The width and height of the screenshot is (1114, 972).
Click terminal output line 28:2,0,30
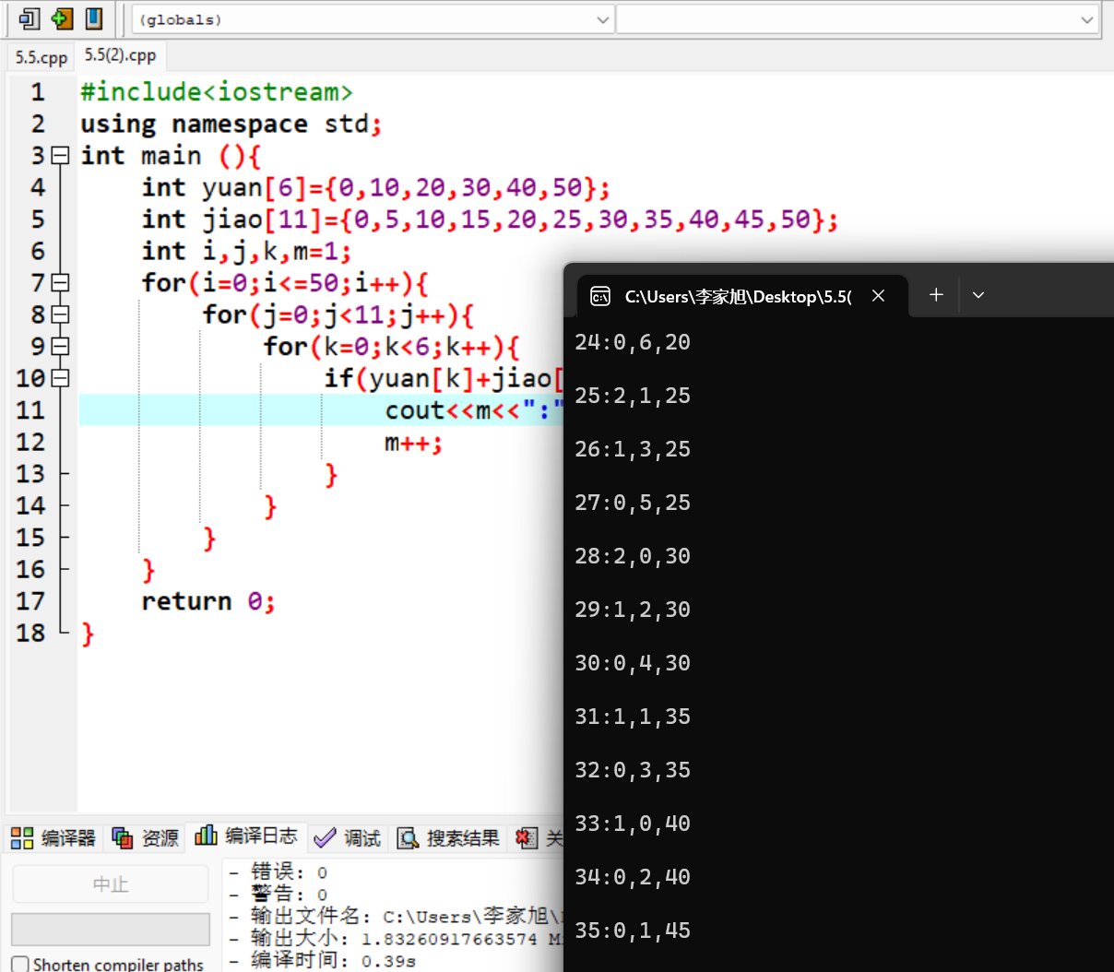(x=633, y=556)
